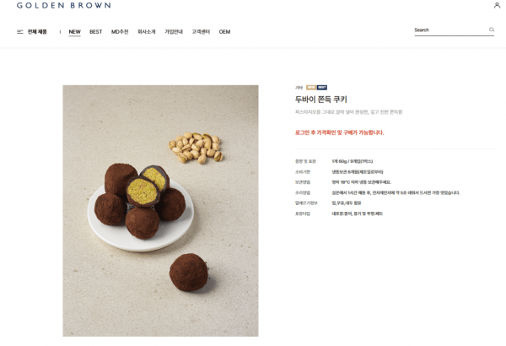Click the NEW badge above product title
Image resolution: width=506 pixels, height=346 pixels.
point(311,88)
